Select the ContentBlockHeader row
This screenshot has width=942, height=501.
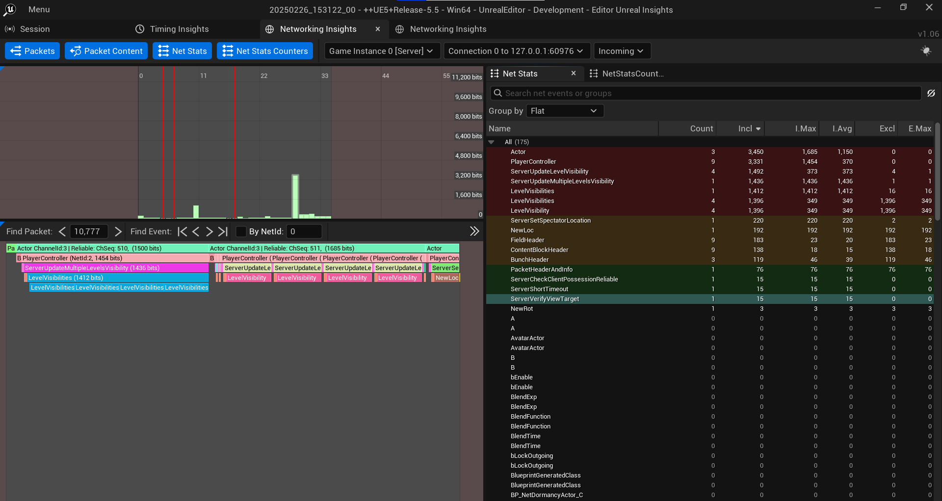point(710,250)
